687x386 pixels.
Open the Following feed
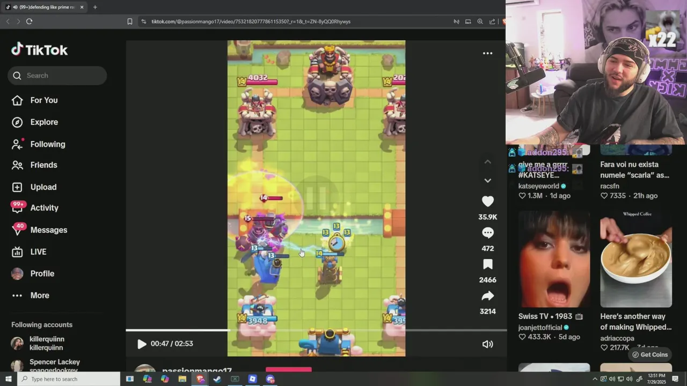coord(39,144)
